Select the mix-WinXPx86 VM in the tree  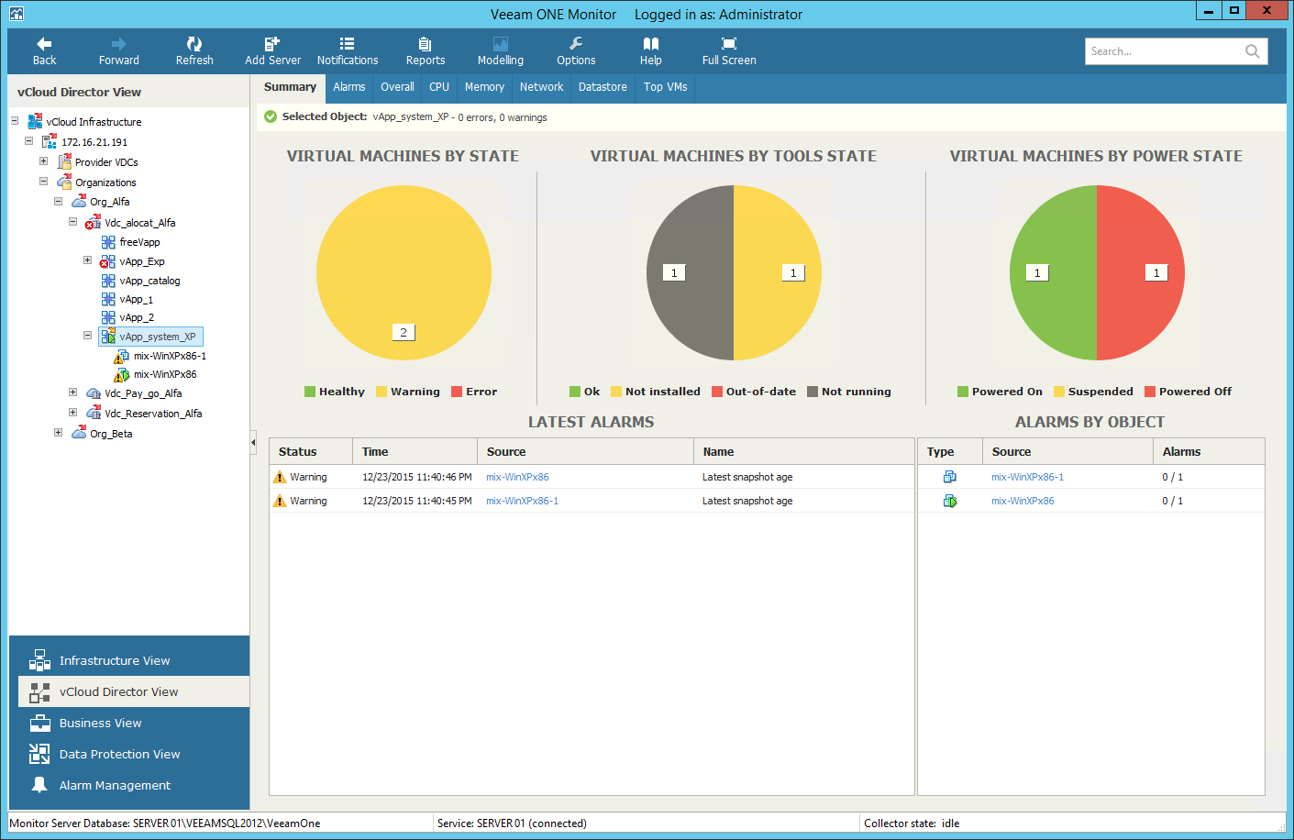(x=165, y=374)
